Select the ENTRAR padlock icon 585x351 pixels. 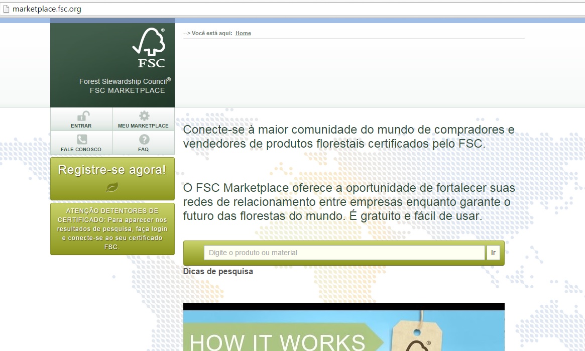pyautogui.click(x=81, y=116)
